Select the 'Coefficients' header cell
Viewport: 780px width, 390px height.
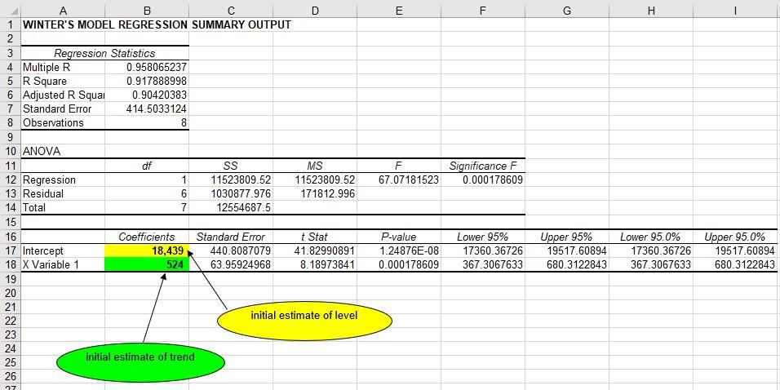coord(147,237)
